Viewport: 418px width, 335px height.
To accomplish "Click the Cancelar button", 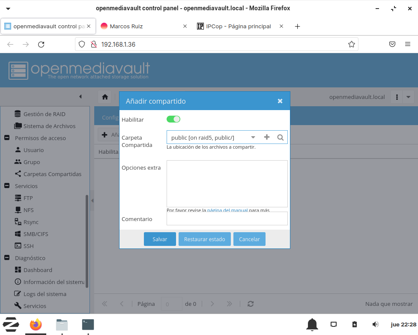I will (249, 239).
